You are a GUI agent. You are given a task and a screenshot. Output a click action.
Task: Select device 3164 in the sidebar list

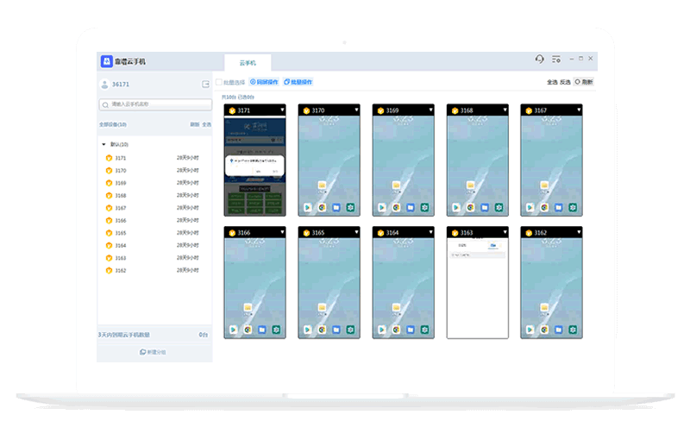(x=121, y=245)
